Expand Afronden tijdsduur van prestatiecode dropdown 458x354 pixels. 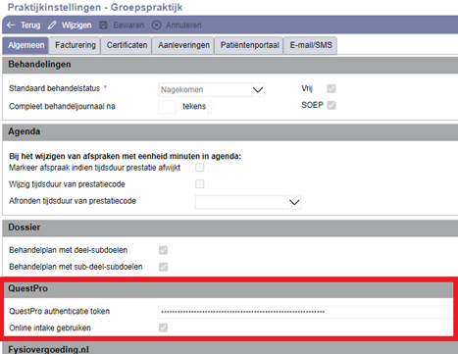point(294,202)
